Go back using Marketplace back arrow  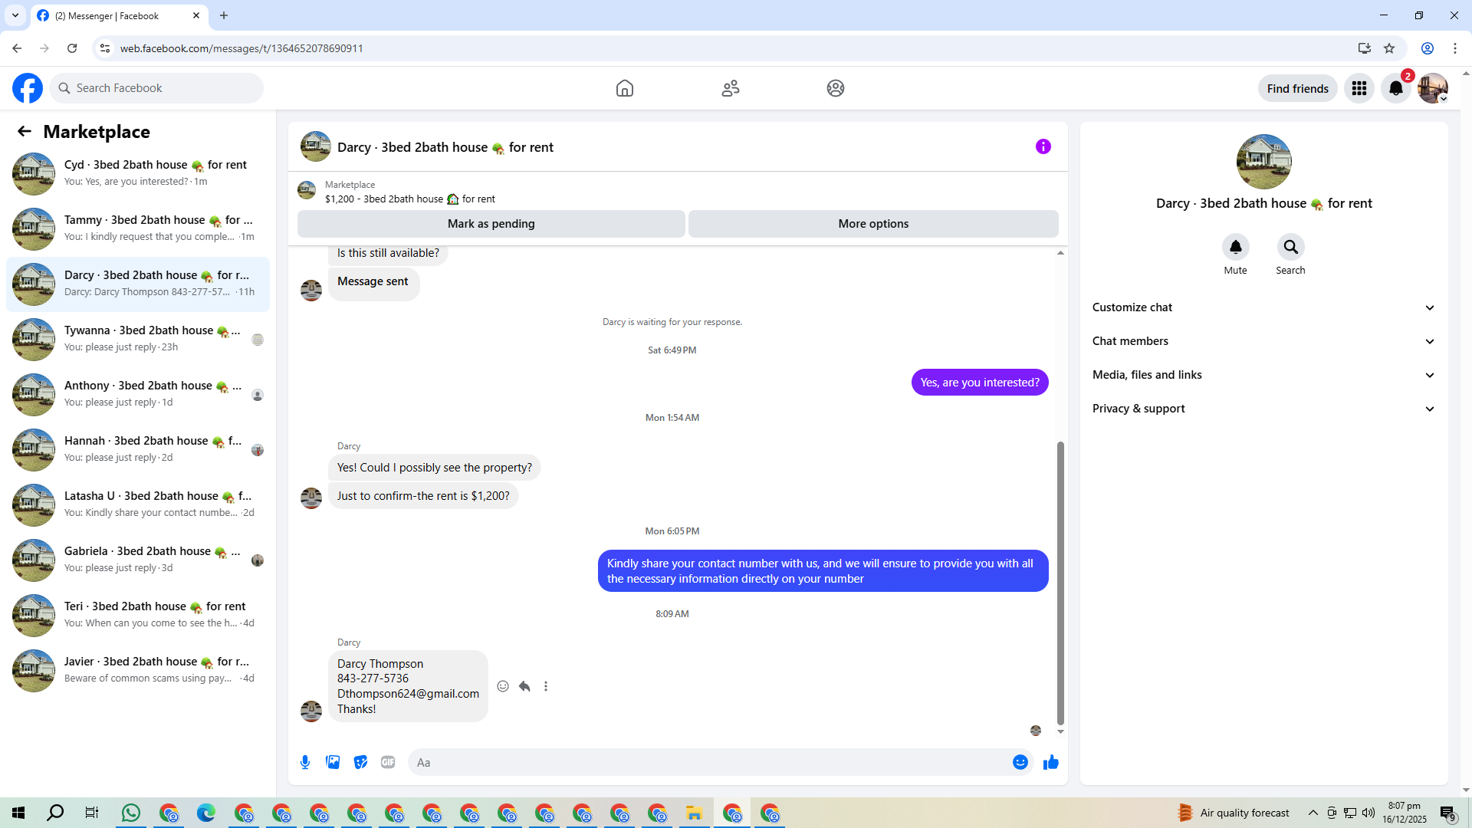point(25,131)
